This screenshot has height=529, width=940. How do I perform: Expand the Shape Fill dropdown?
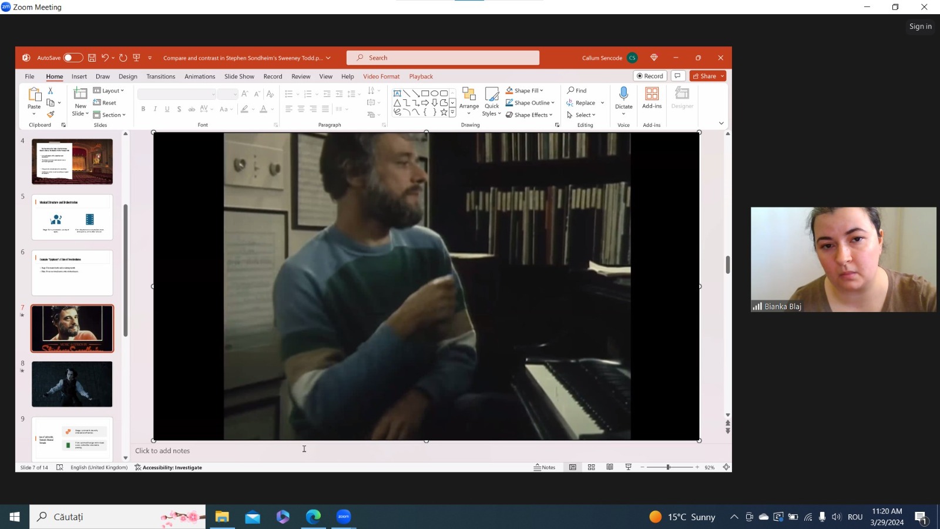(525, 91)
